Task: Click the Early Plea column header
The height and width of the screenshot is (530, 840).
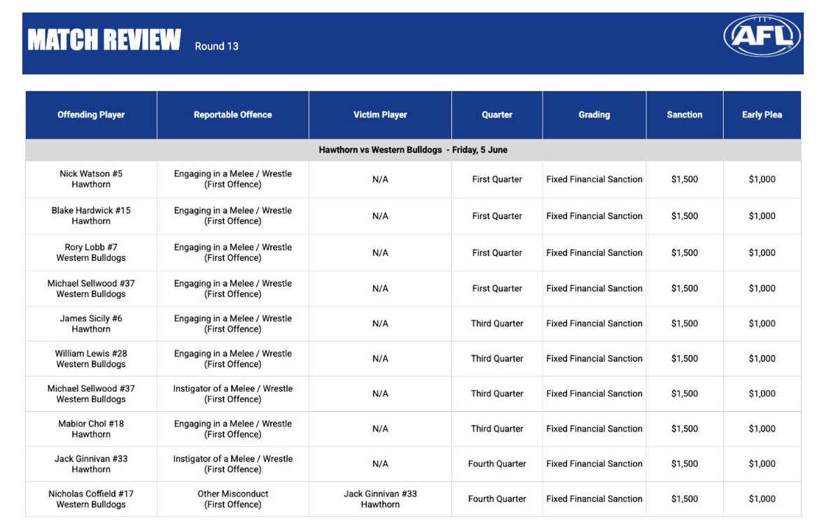Action: pyautogui.click(x=762, y=115)
